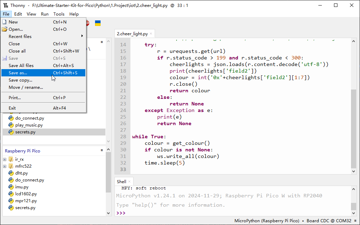360x225 pixels.
Task: Choose New from File menu
Action: tap(43, 22)
